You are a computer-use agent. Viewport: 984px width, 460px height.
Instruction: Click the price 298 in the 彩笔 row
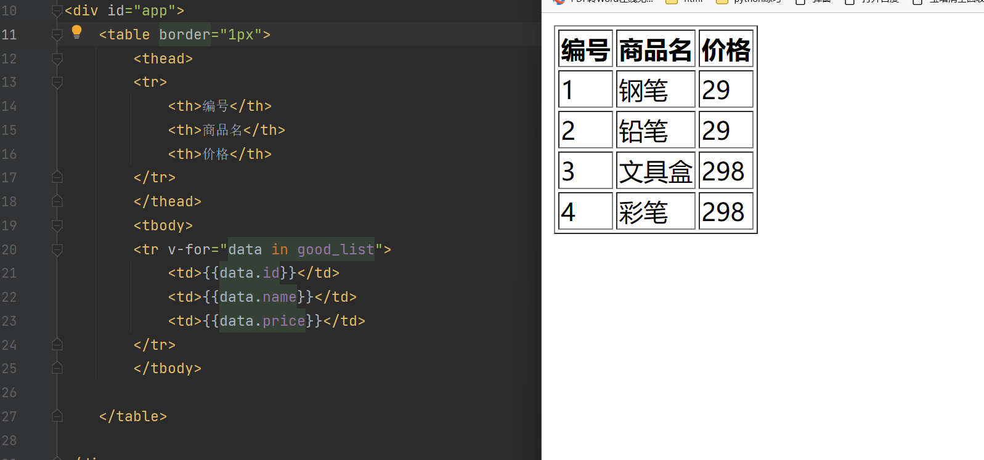pos(726,211)
